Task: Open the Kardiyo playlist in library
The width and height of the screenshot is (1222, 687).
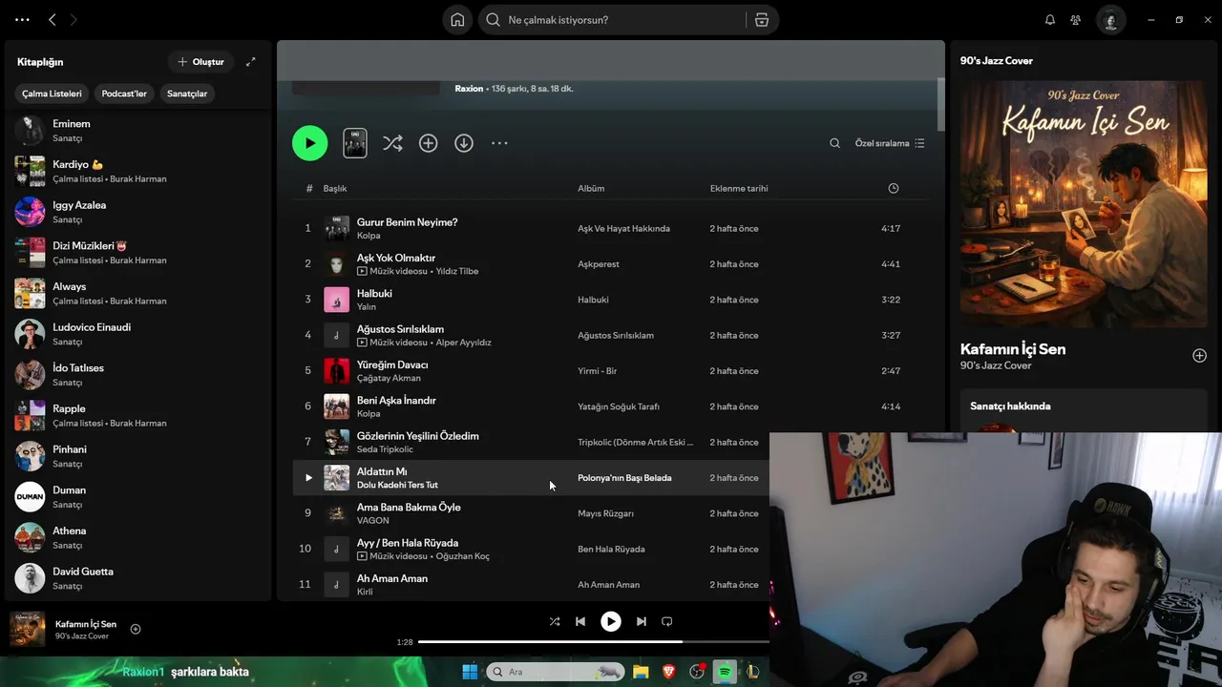Action: click(x=138, y=171)
